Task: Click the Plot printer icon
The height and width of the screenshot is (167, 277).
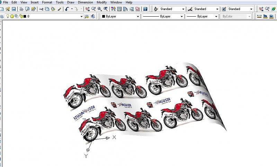Action: pos(21,9)
